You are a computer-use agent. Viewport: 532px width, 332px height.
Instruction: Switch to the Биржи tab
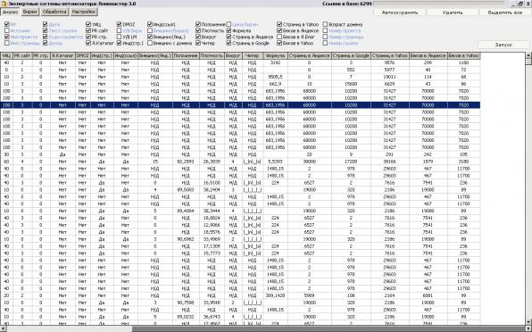(x=29, y=12)
